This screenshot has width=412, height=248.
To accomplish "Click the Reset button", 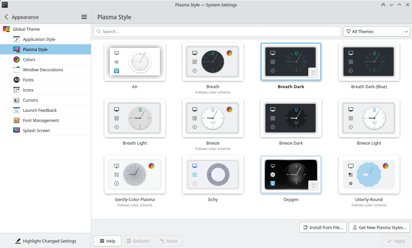I will pos(169,241).
